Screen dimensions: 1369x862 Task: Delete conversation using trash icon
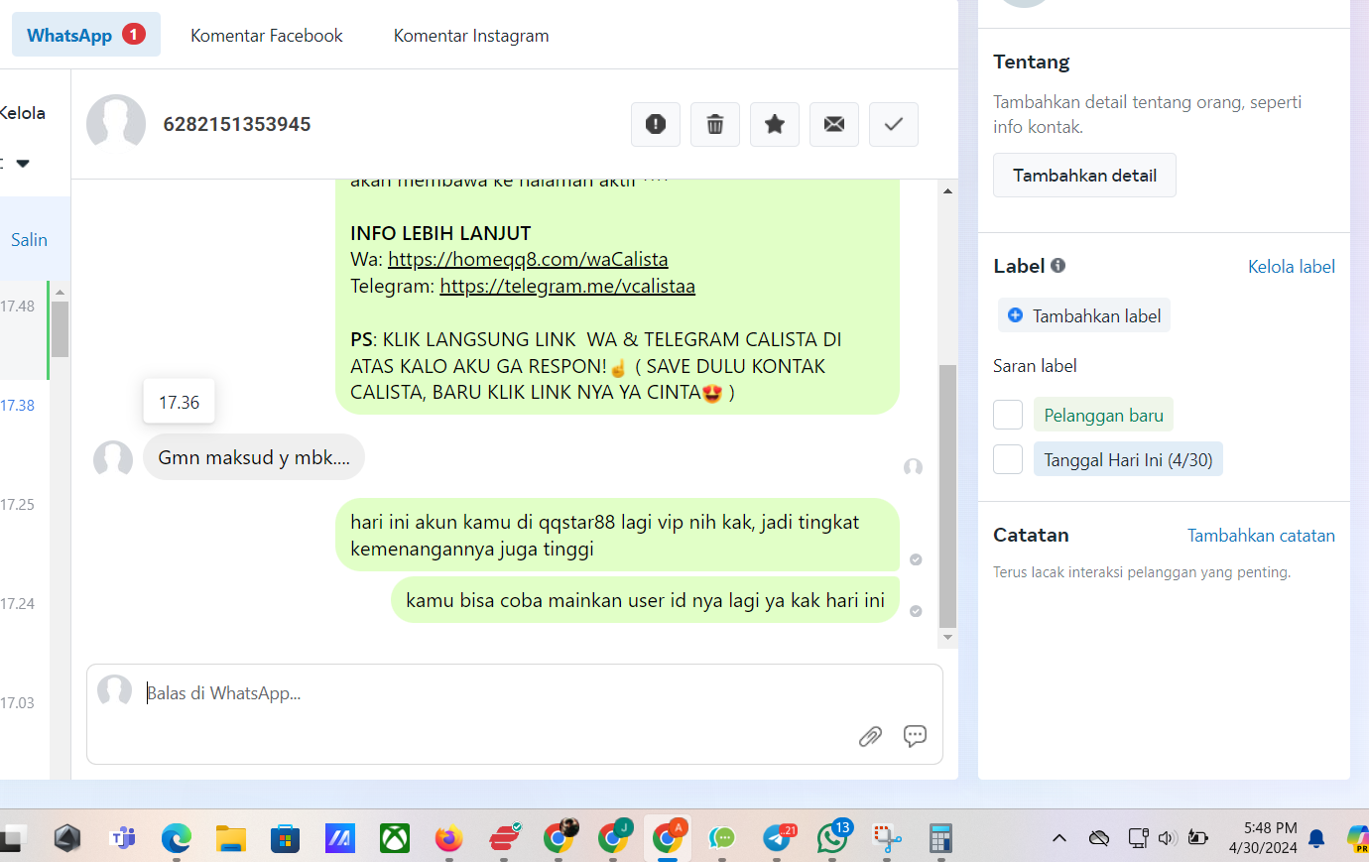(715, 124)
